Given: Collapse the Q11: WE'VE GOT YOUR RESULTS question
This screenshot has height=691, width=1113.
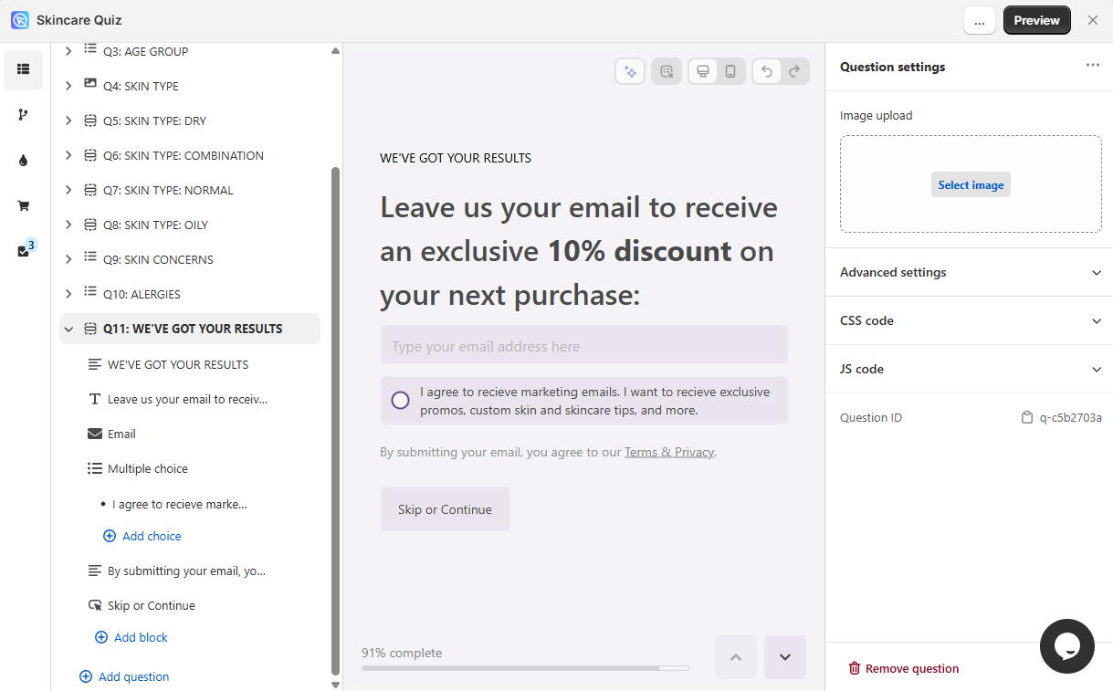Looking at the screenshot, I should (x=68, y=329).
